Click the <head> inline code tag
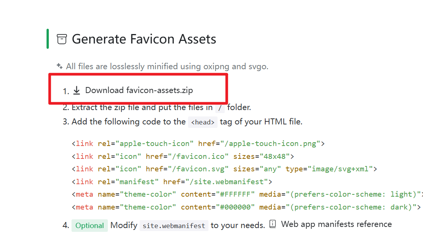The image size is (423, 236). coord(203,122)
